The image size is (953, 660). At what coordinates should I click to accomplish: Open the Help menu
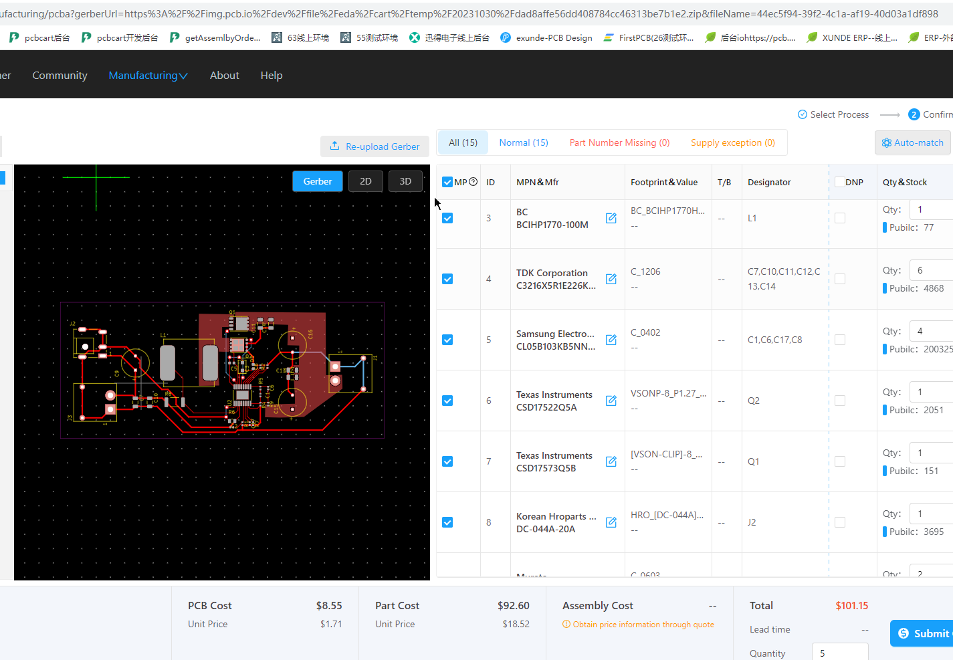coord(271,76)
